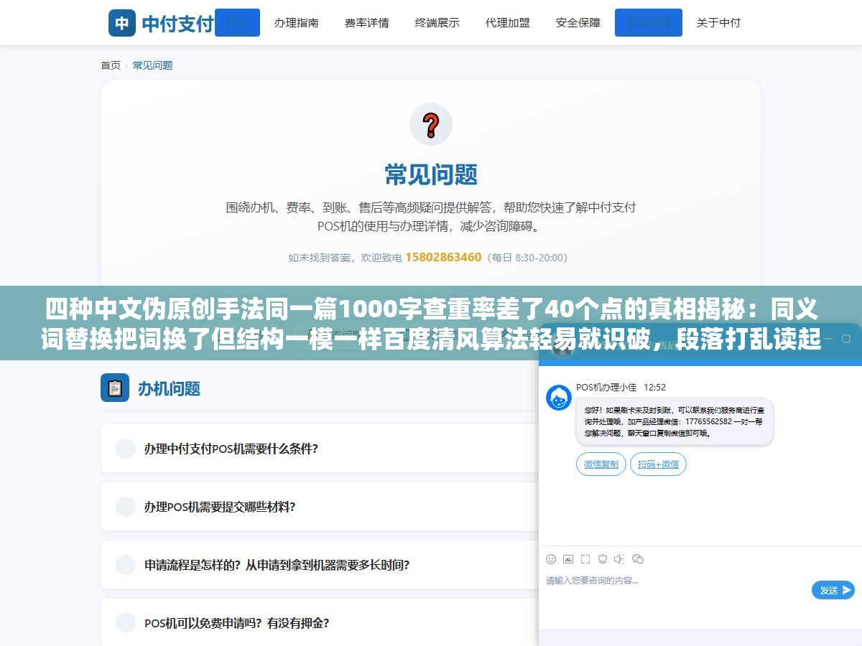Open the 终端展示 nav item
The height and width of the screenshot is (646, 862).
tap(437, 23)
